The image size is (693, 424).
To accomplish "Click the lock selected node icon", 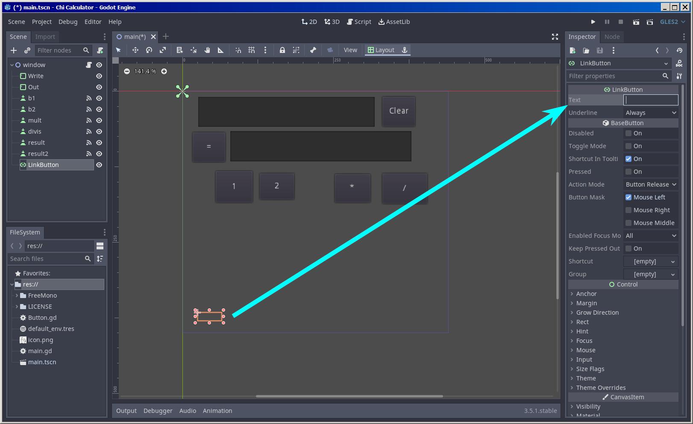I will 282,50.
